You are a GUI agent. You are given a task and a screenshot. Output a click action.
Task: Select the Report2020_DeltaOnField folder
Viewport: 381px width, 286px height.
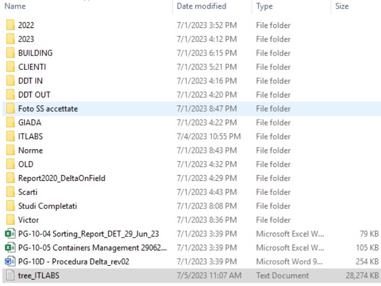click(x=61, y=178)
